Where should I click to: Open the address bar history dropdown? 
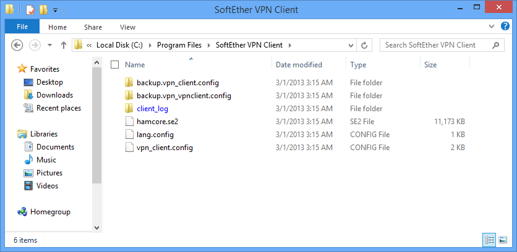click(351, 46)
